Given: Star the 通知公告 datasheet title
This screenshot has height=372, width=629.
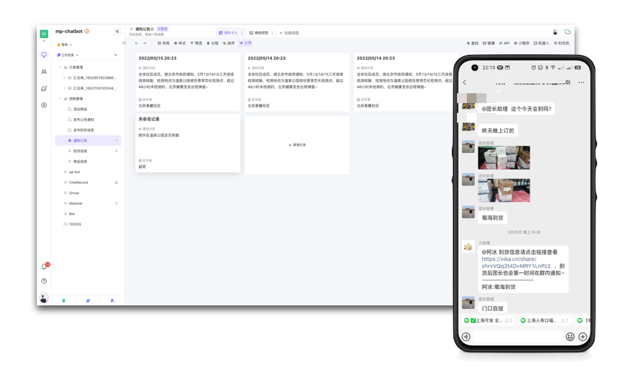Looking at the screenshot, I should pyautogui.click(x=152, y=29).
